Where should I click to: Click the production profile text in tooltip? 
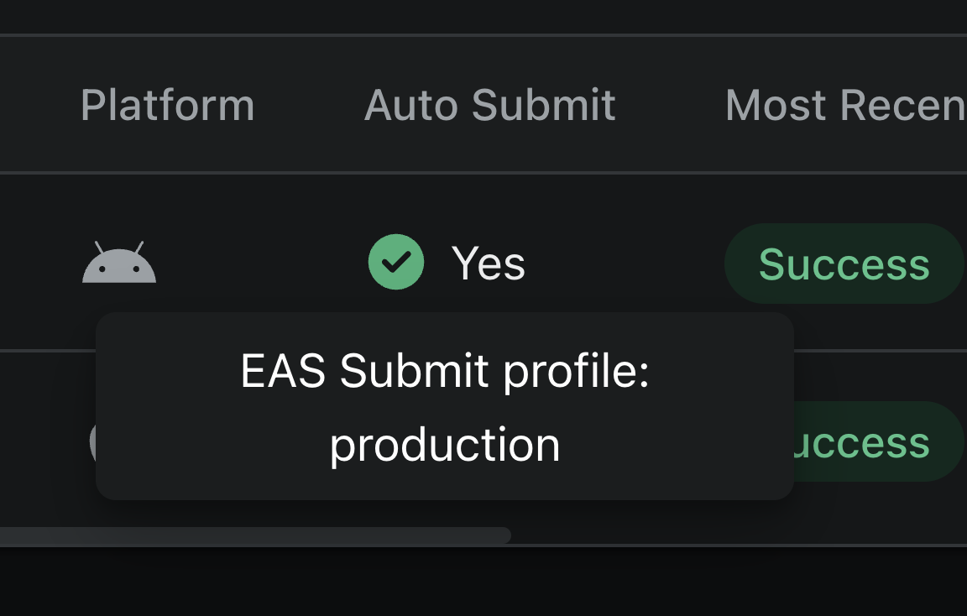(x=446, y=446)
